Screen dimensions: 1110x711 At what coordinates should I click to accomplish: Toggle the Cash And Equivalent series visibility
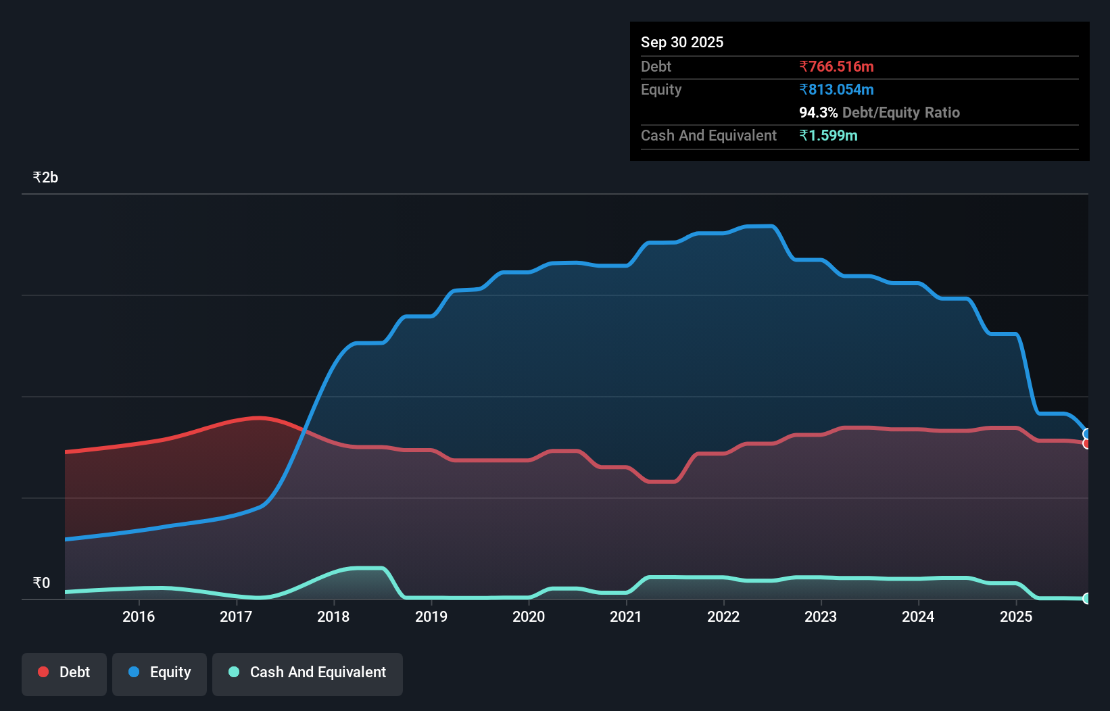tap(307, 672)
